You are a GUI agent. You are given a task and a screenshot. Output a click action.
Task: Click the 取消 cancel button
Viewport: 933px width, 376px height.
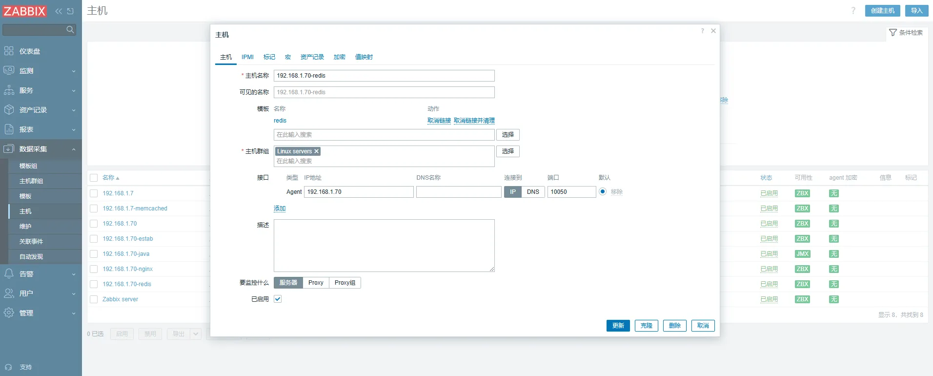703,326
